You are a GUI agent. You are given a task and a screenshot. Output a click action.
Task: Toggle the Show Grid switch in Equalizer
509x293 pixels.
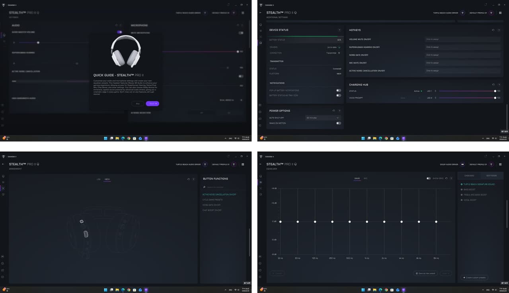click(429, 178)
